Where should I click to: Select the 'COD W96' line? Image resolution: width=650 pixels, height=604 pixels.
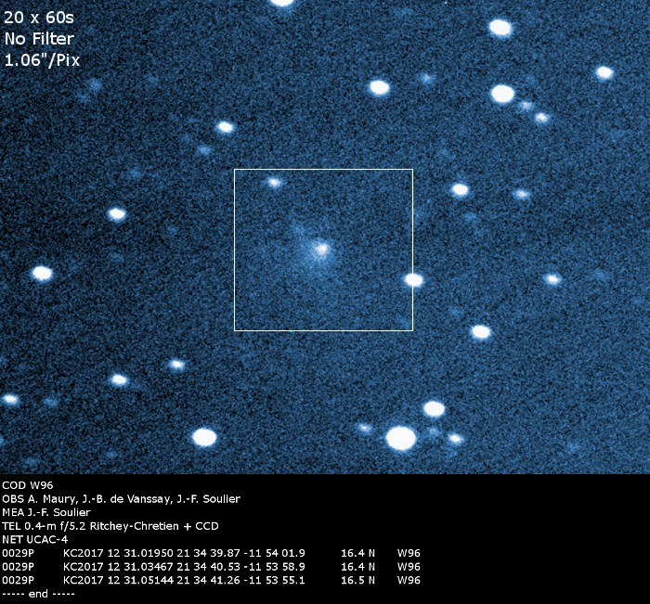pos(28,485)
